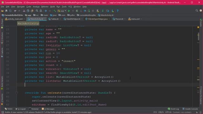Click the Copy icon in toolbar
Image resolution: width=203 pixels, height=114 pixels.
28,11
